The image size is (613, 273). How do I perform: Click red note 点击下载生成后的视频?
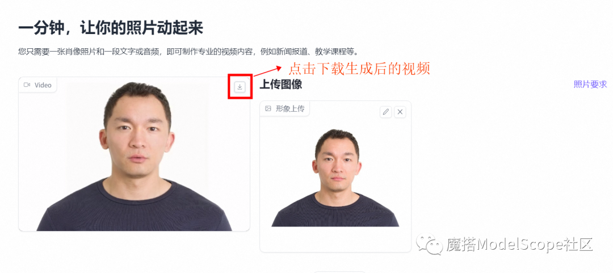359,69
